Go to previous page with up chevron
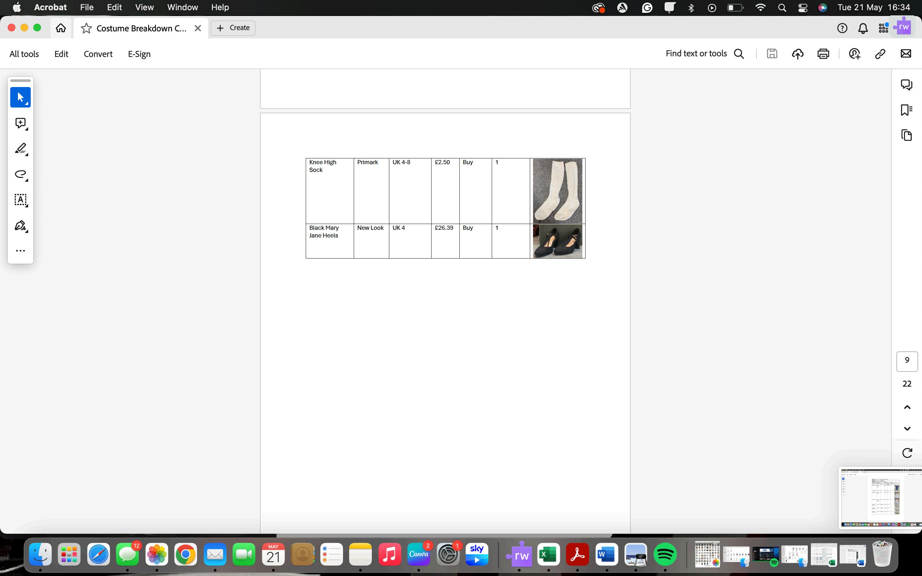The width and height of the screenshot is (922, 576). click(907, 407)
